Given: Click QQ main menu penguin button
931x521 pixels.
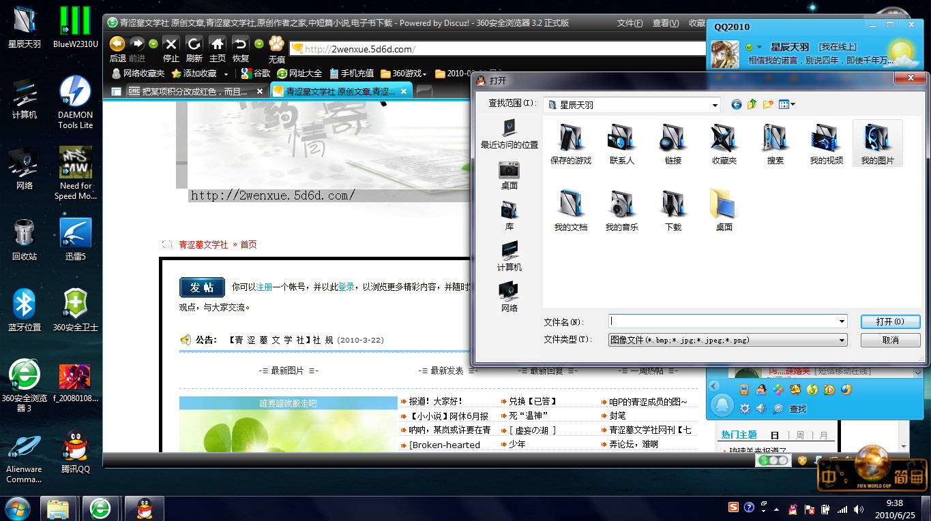Looking at the screenshot, I should click(722, 406).
